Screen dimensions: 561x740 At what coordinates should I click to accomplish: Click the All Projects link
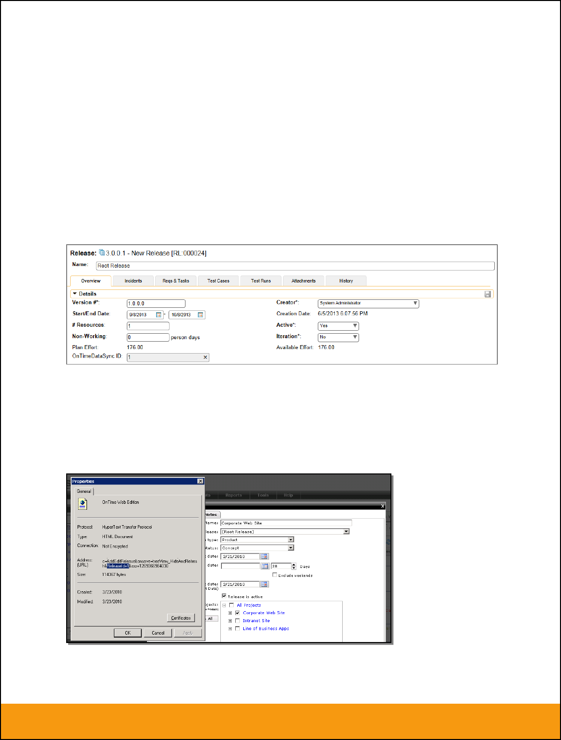[x=249, y=605]
